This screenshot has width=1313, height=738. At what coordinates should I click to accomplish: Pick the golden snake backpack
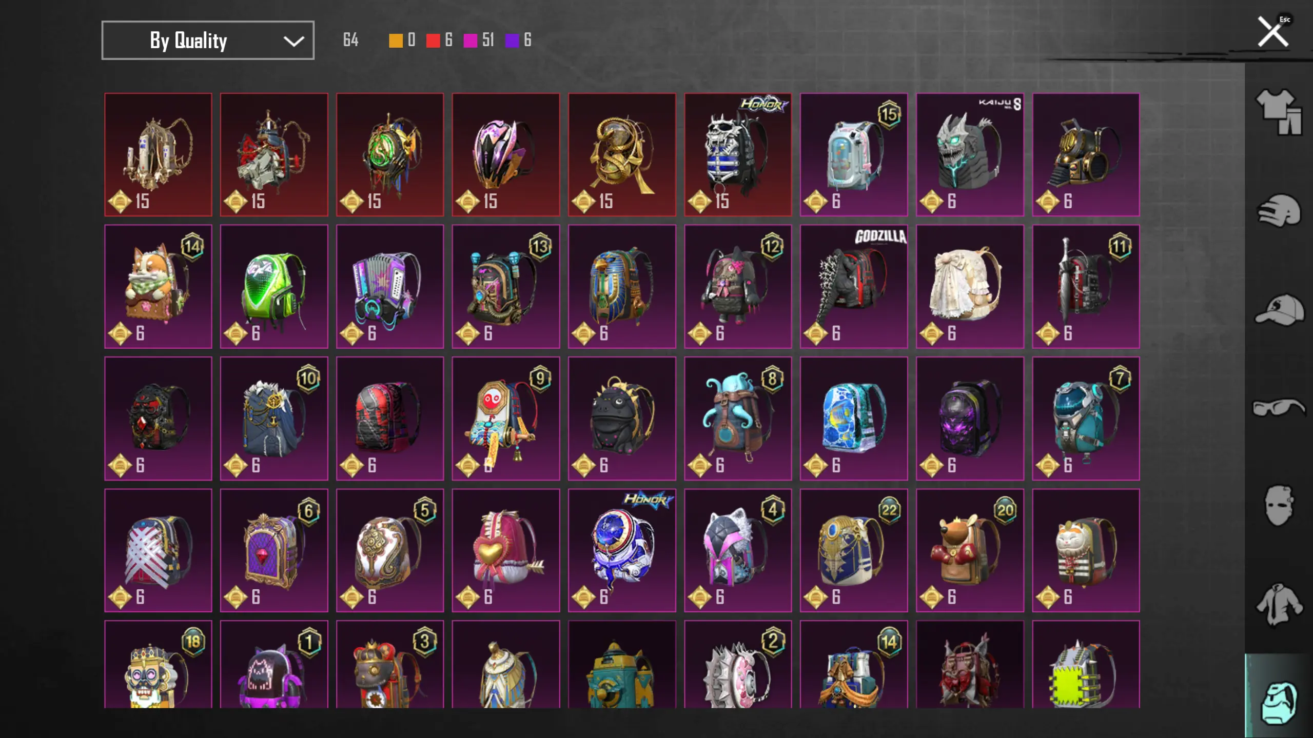[622, 154]
